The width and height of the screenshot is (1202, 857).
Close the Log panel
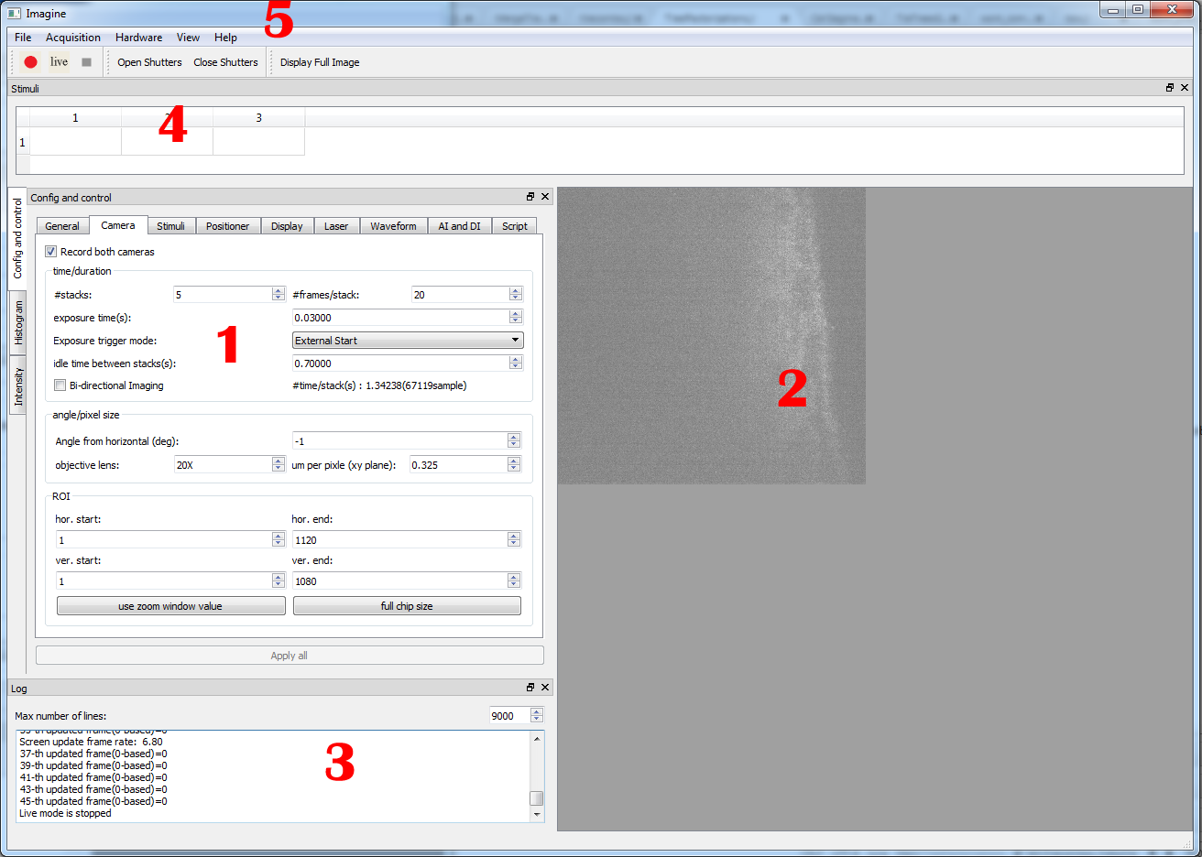coord(545,688)
